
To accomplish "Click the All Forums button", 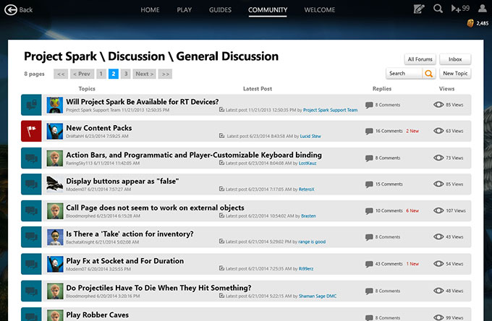I will click(x=420, y=59).
